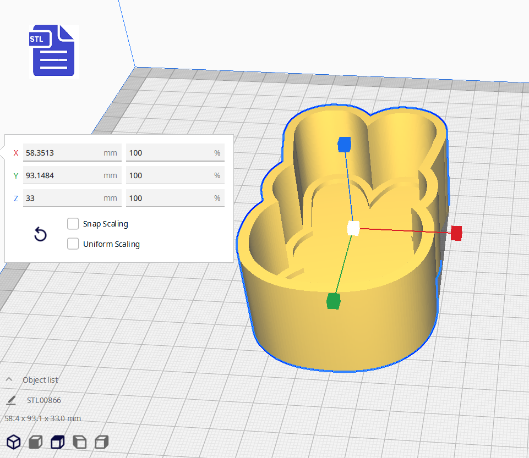The width and height of the screenshot is (529, 458).
Task: Click the blue Z-axis scale handle
Action: tap(344, 144)
